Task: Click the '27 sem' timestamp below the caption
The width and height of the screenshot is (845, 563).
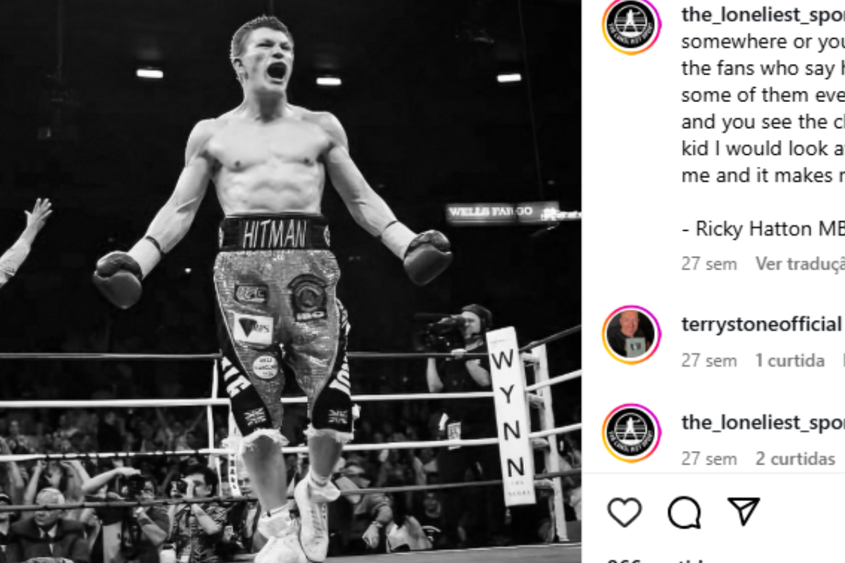Action: (x=708, y=263)
